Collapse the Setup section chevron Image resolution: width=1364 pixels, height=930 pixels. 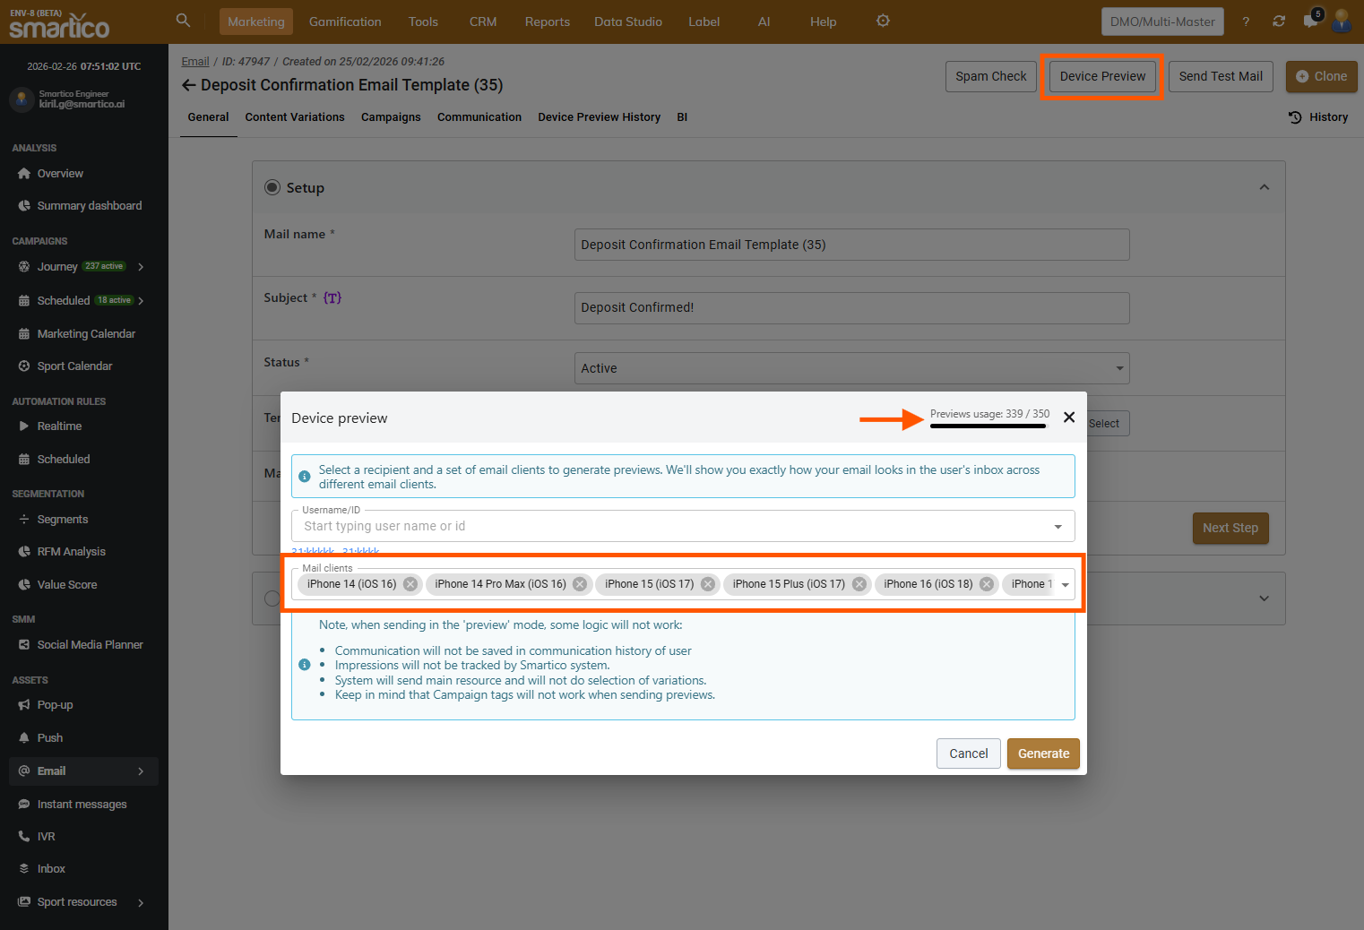tap(1264, 187)
